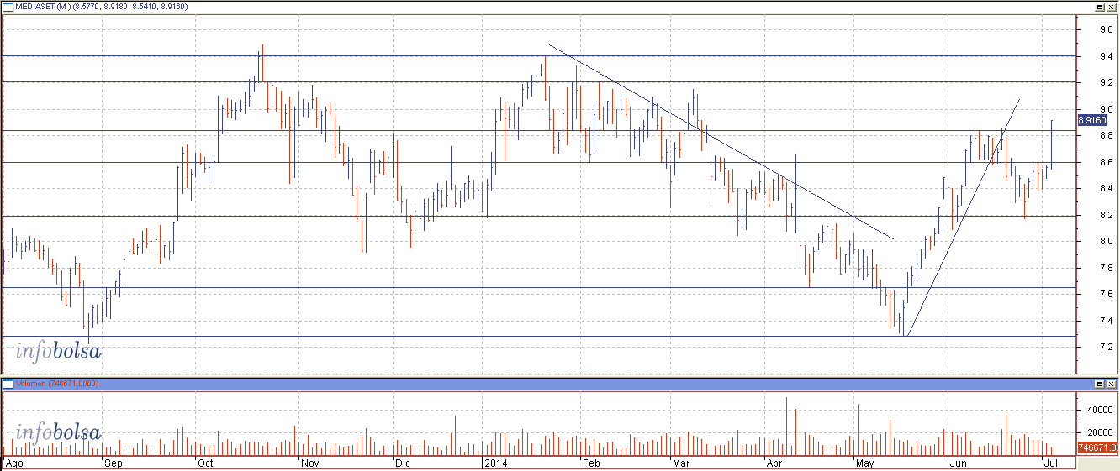Screen dimensions: 1120x471
Task: Click the Volumen (746671.0000) panel title
Action: (57, 384)
